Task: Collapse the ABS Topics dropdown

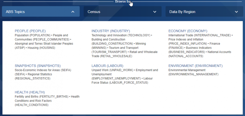Action: click(41, 11)
